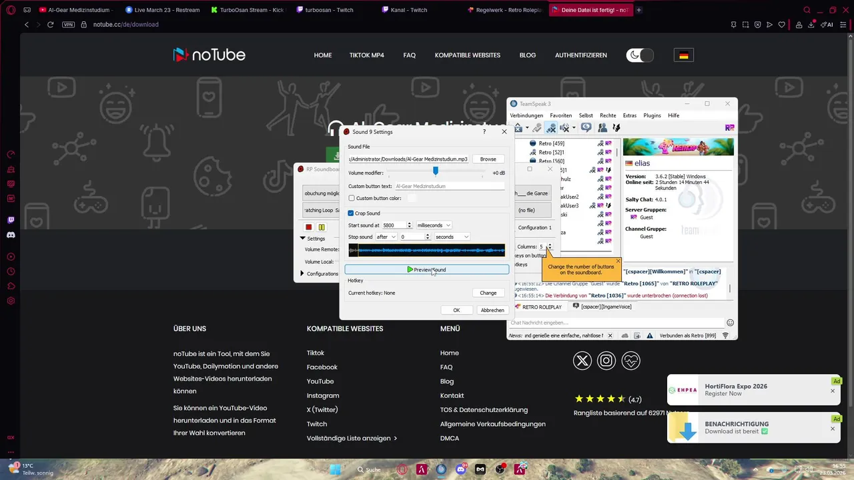This screenshot has height=480, width=854.
Task: Browse for a sound file
Action: [488, 159]
